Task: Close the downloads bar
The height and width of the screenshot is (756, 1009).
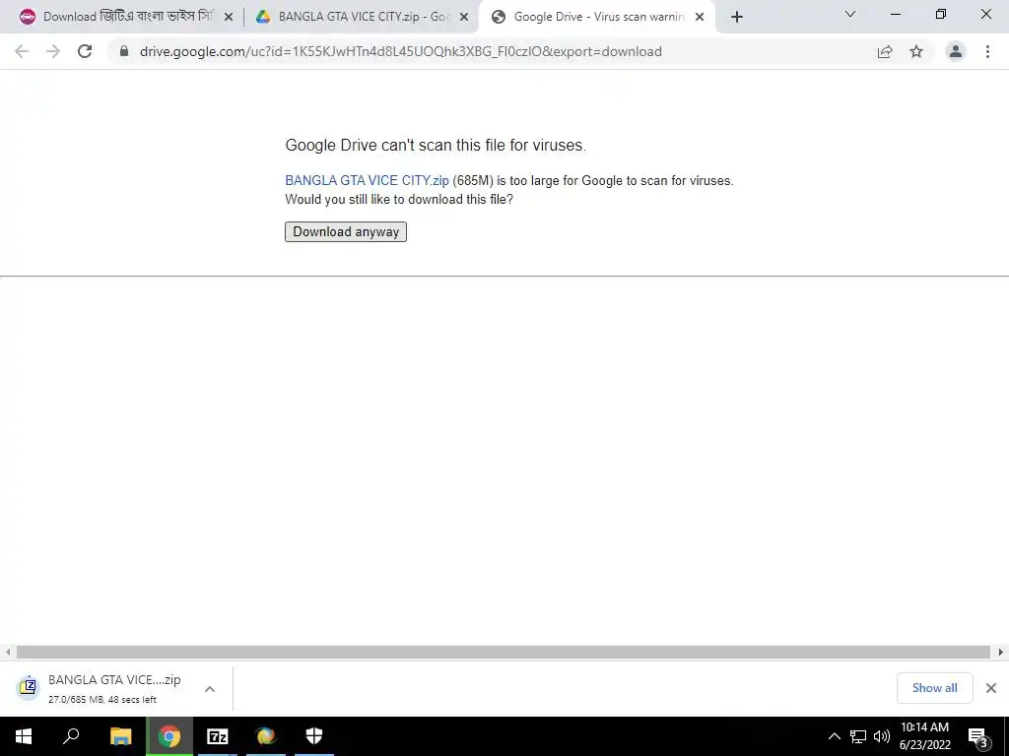Action: point(991,688)
